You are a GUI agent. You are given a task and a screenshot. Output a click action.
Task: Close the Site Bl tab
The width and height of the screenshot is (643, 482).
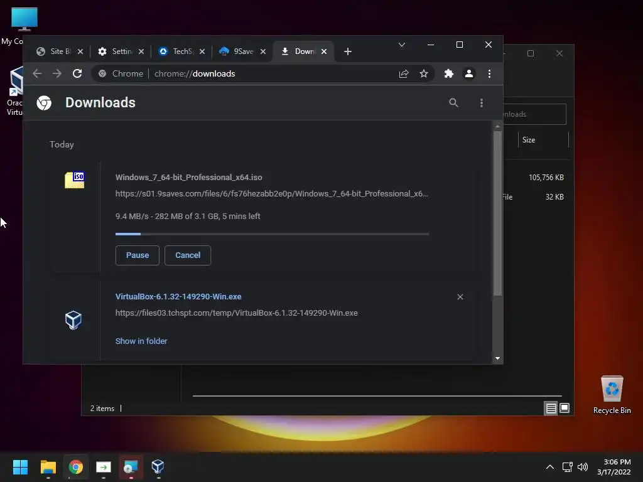tap(80, 51)
